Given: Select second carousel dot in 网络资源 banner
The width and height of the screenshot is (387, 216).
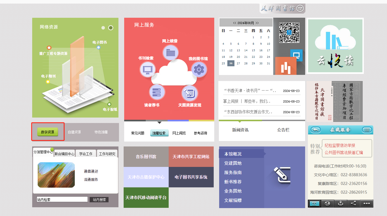Looking at the screenshot, I should 111,28.
